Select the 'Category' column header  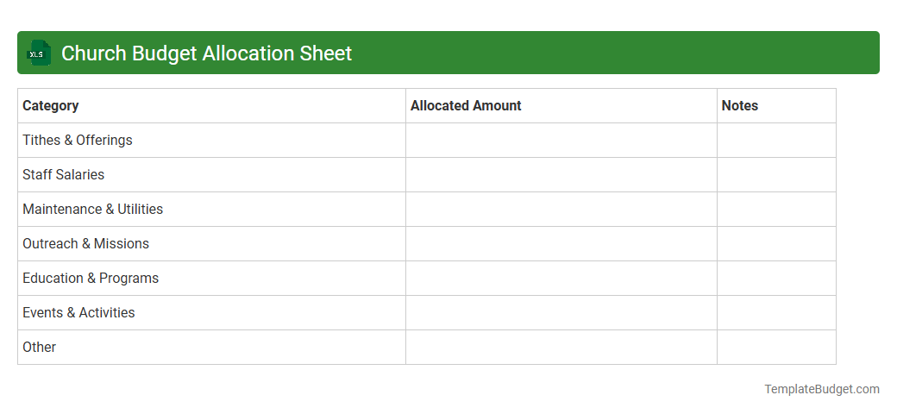click(x=50, y=106)
